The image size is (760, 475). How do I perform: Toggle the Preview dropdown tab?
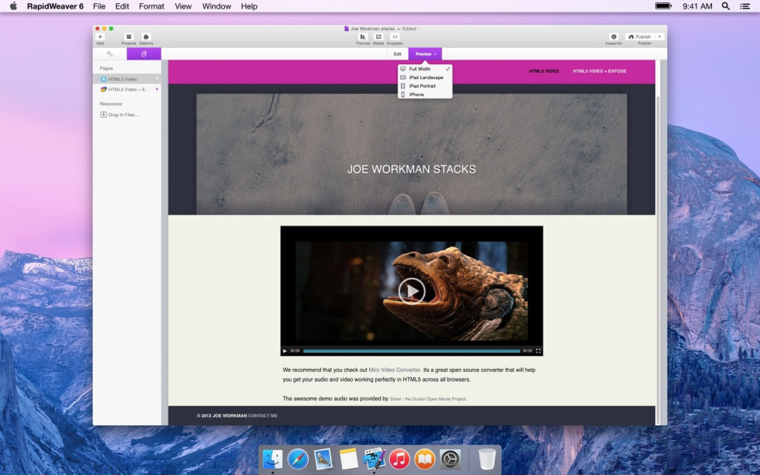425,53
